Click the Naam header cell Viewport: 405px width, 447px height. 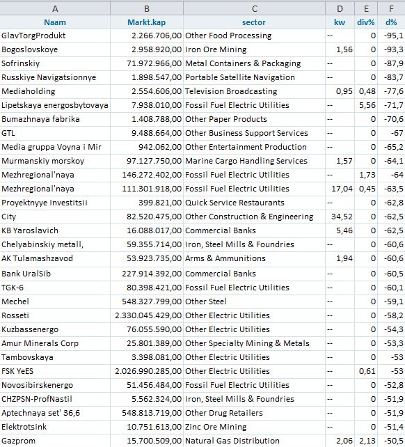(x=55, y=22)
